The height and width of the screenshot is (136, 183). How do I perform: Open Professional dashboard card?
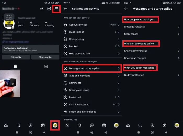(x=31, y=49)
